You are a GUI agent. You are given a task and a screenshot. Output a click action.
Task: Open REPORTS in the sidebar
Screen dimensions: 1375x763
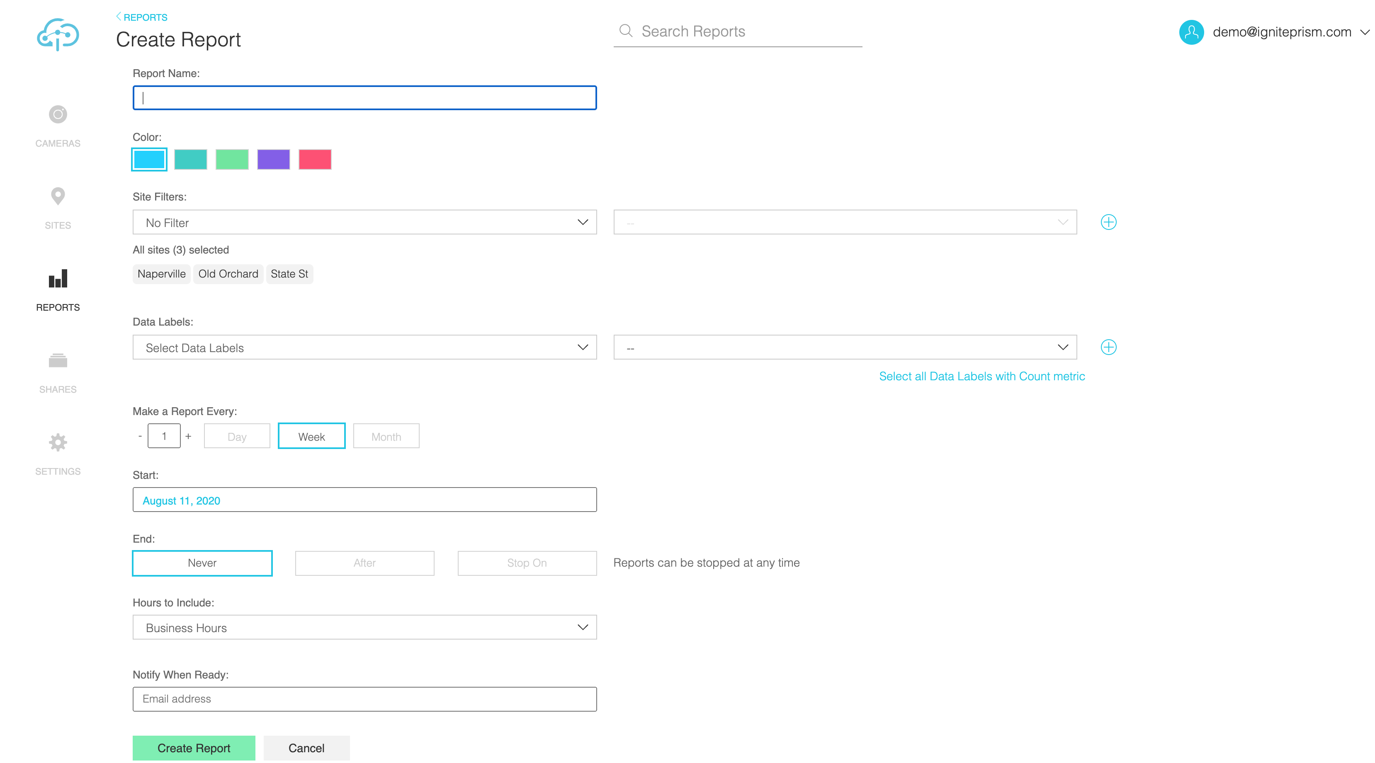pyautogui.click(x=58, y=308)
